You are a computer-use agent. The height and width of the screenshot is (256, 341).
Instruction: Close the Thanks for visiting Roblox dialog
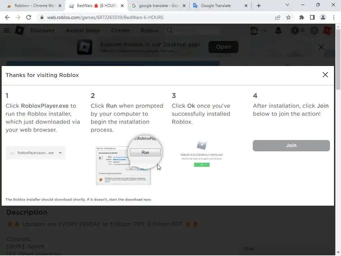(x=325, y=75)
